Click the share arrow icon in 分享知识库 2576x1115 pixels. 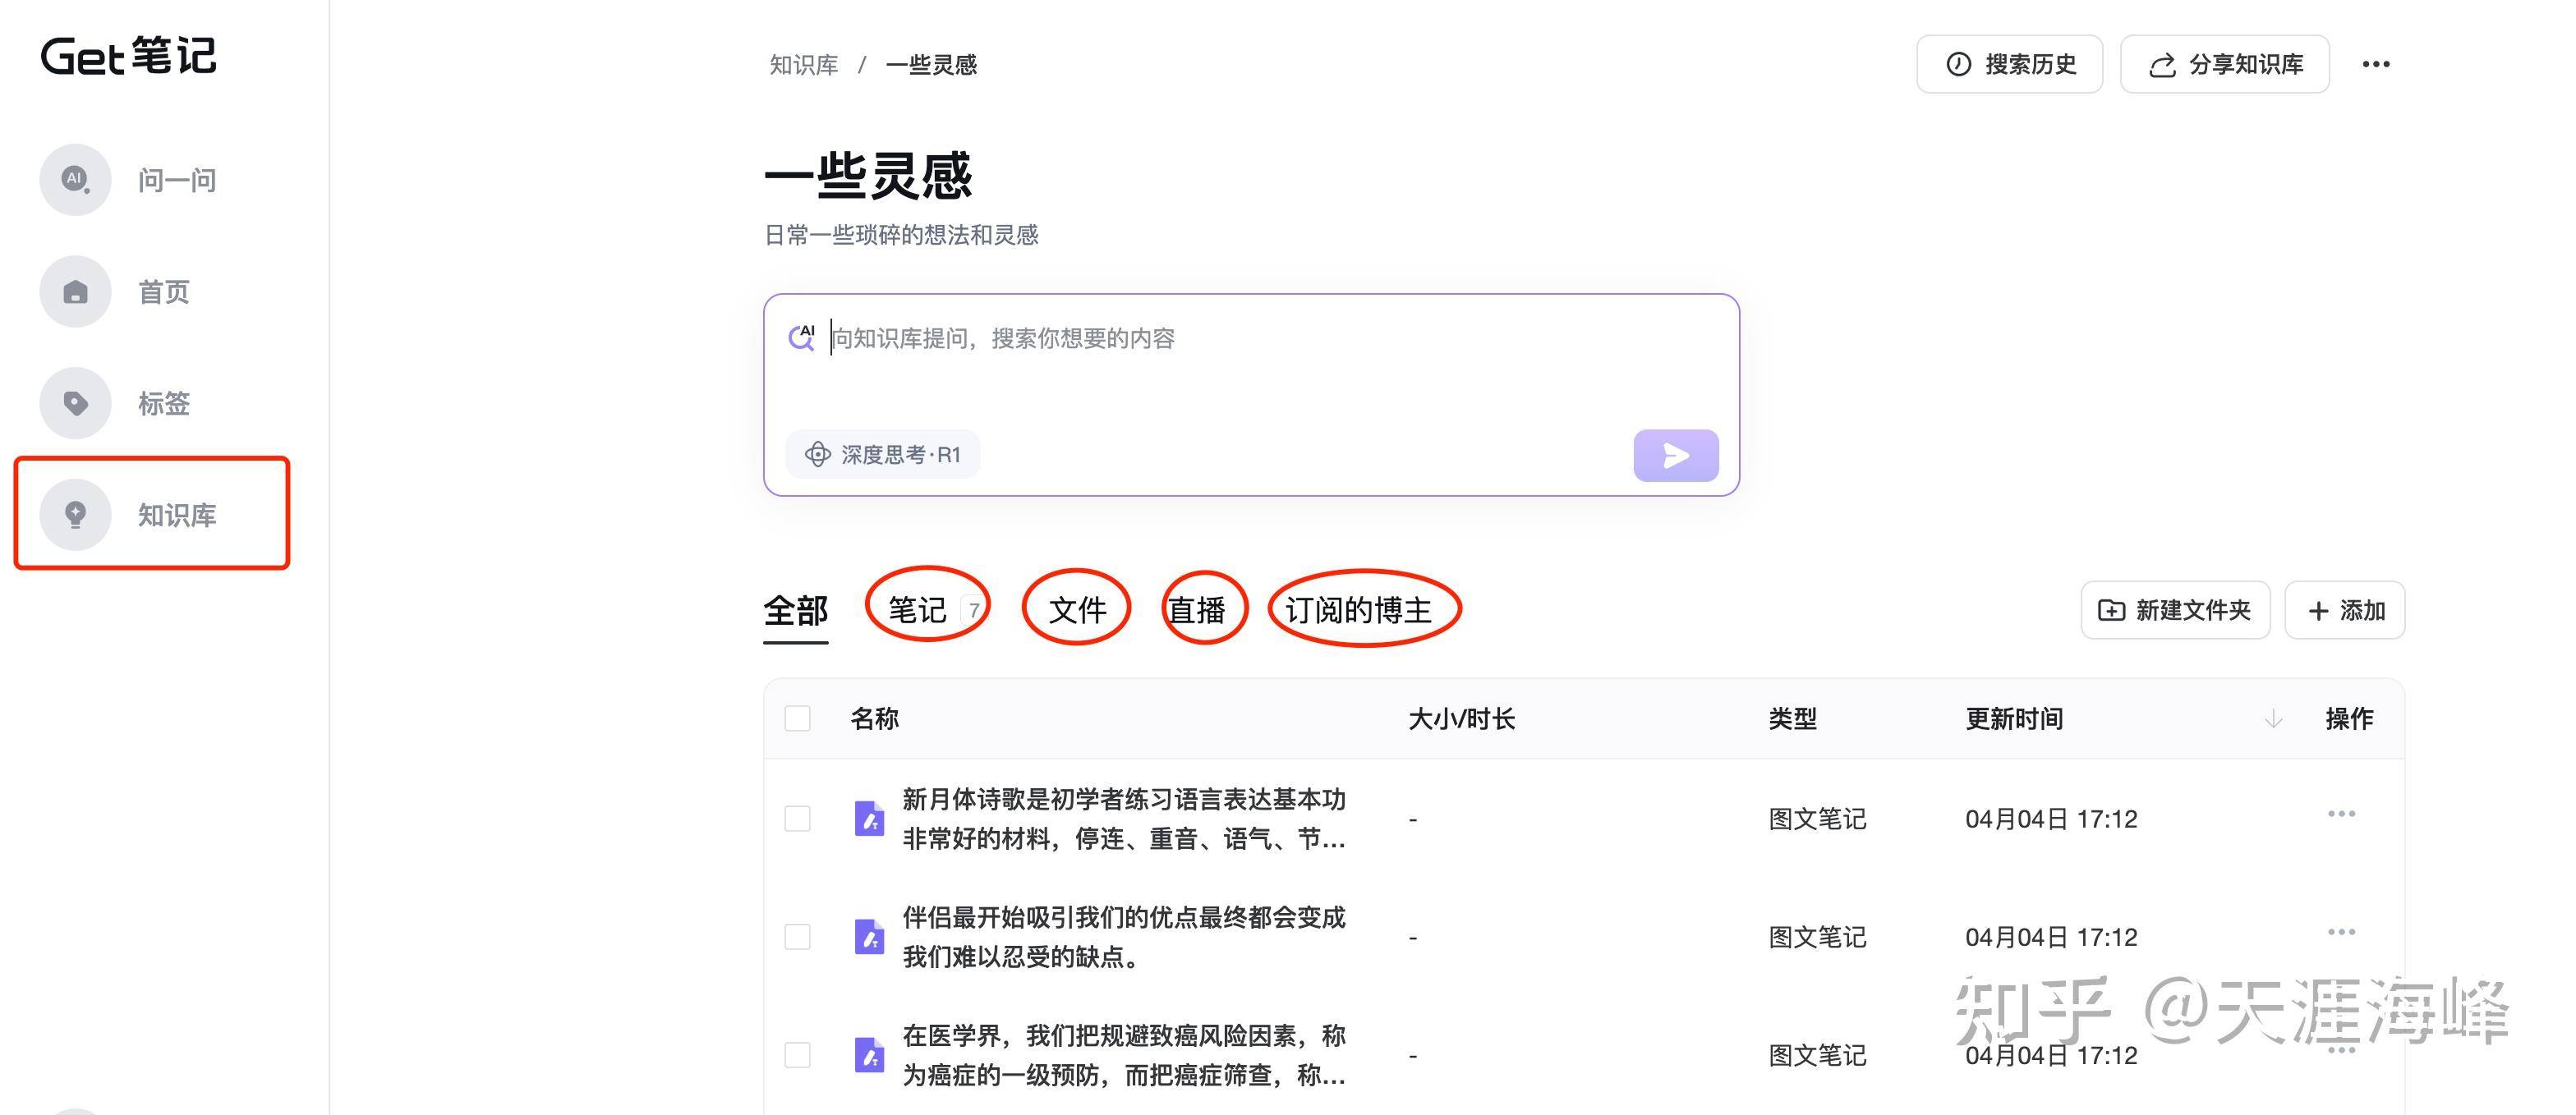pyautogui.click(x=2162, y=65)
